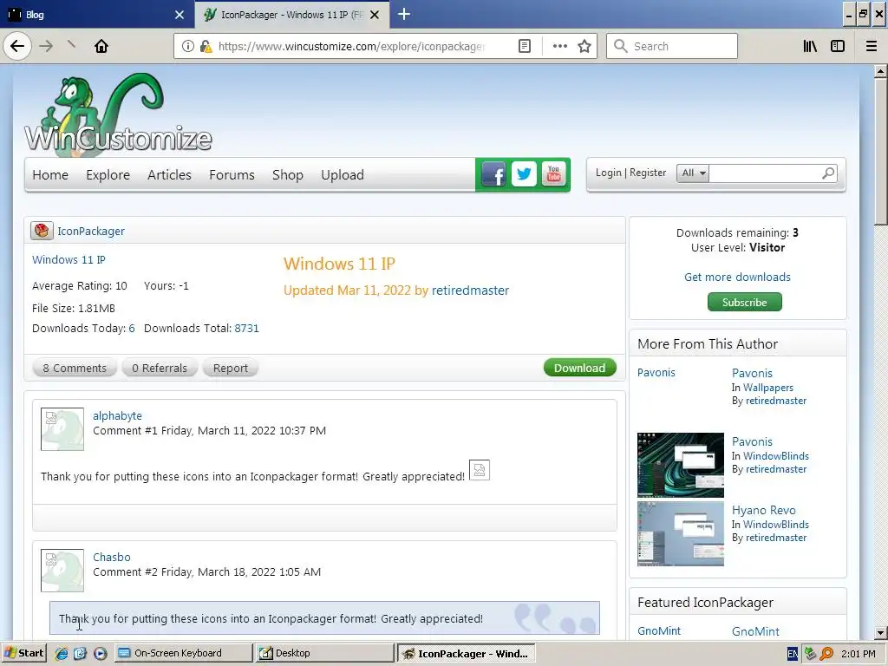888x666 pixels.
Task: Open WinCustomize Facebook page icon
Action: (493, 174)
